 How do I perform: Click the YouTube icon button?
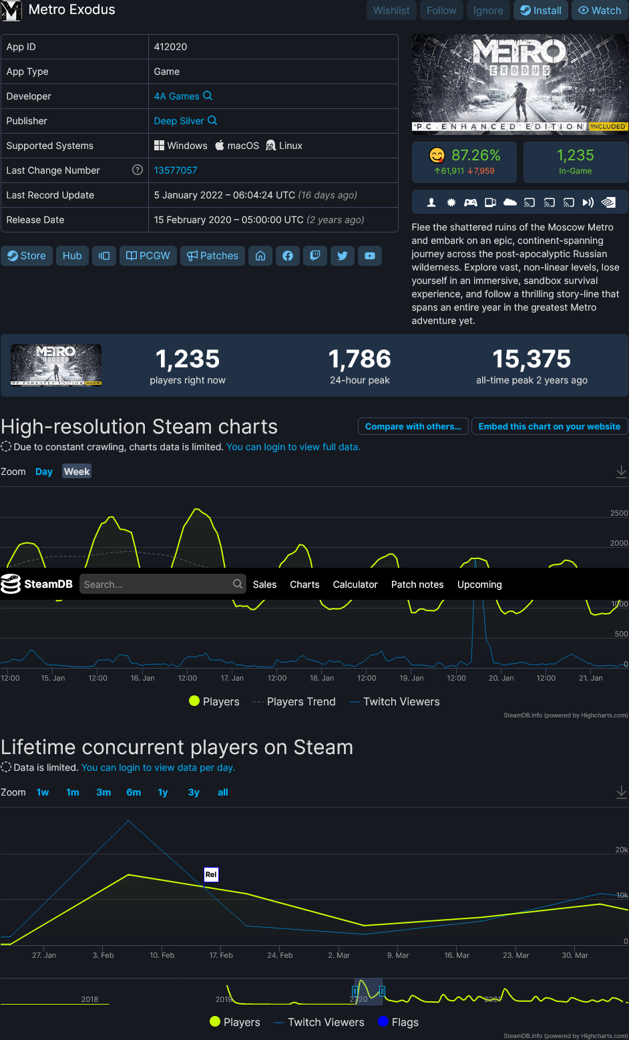coord(370,256)
